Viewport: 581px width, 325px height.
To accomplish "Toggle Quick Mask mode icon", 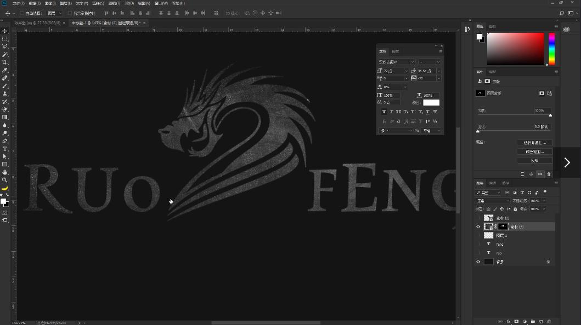I will [x=5, y=212].
